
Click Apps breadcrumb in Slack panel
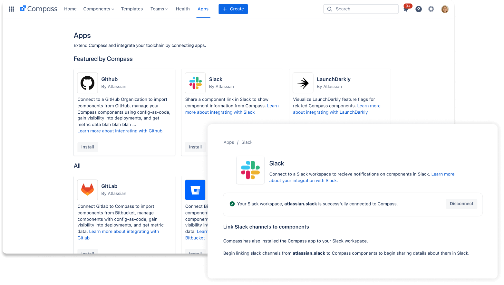coord(229,142)
